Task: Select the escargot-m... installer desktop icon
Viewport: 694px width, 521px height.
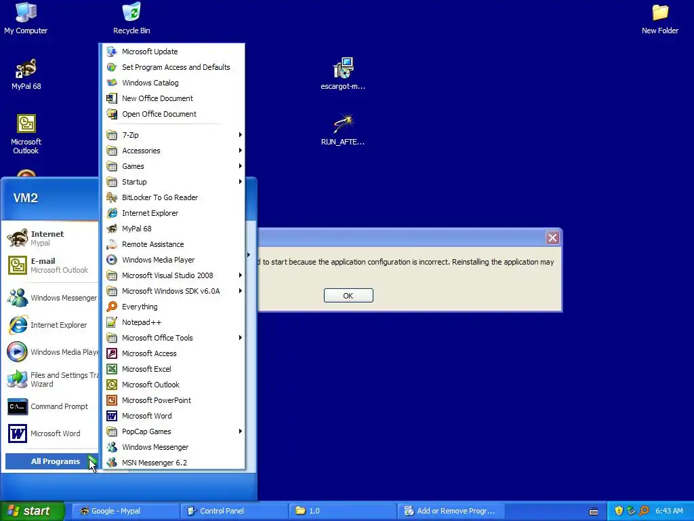Action: coord(343,73)
